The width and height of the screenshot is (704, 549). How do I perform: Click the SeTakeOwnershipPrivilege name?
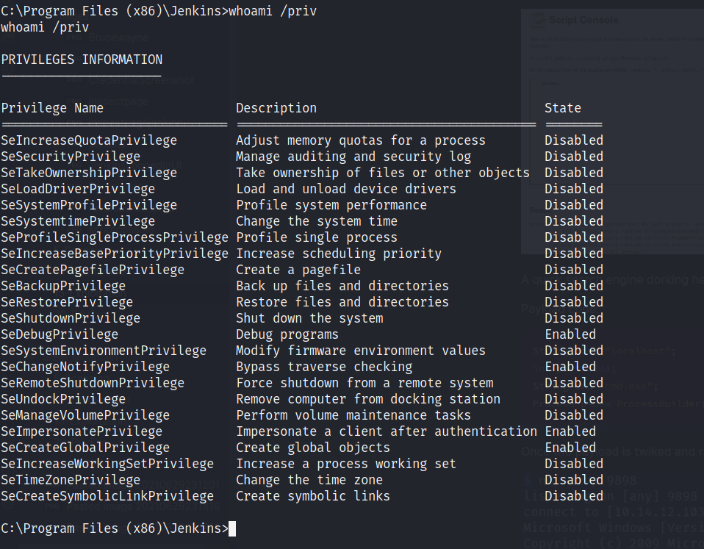[89, 173]
